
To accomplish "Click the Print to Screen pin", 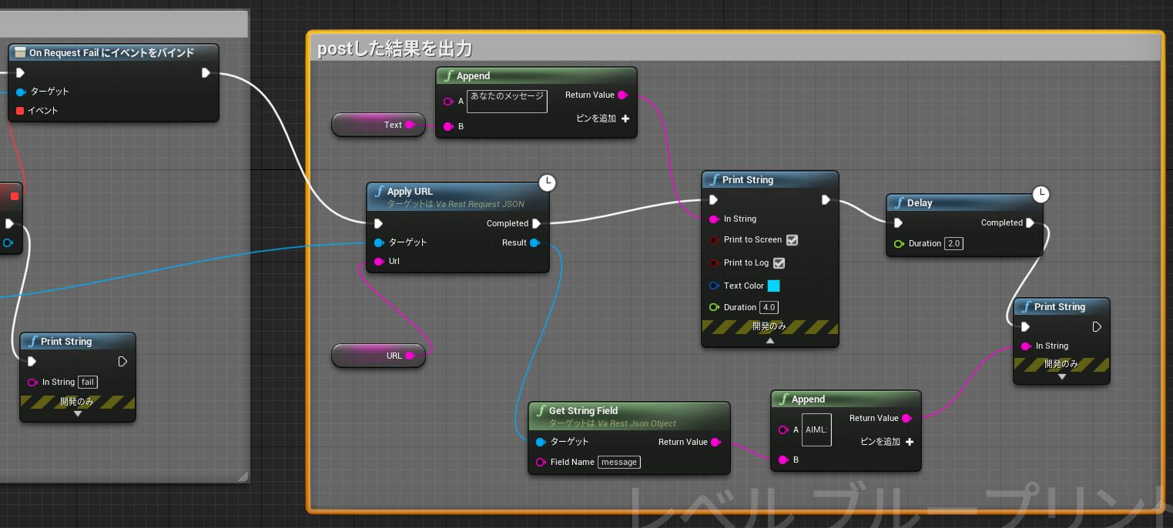I will 714,240.
